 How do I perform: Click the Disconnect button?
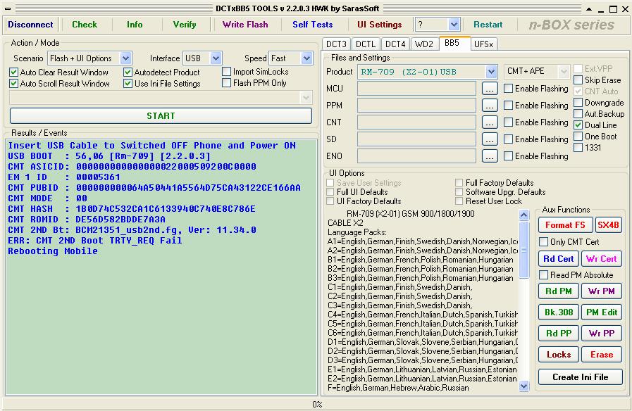[30, 25]
